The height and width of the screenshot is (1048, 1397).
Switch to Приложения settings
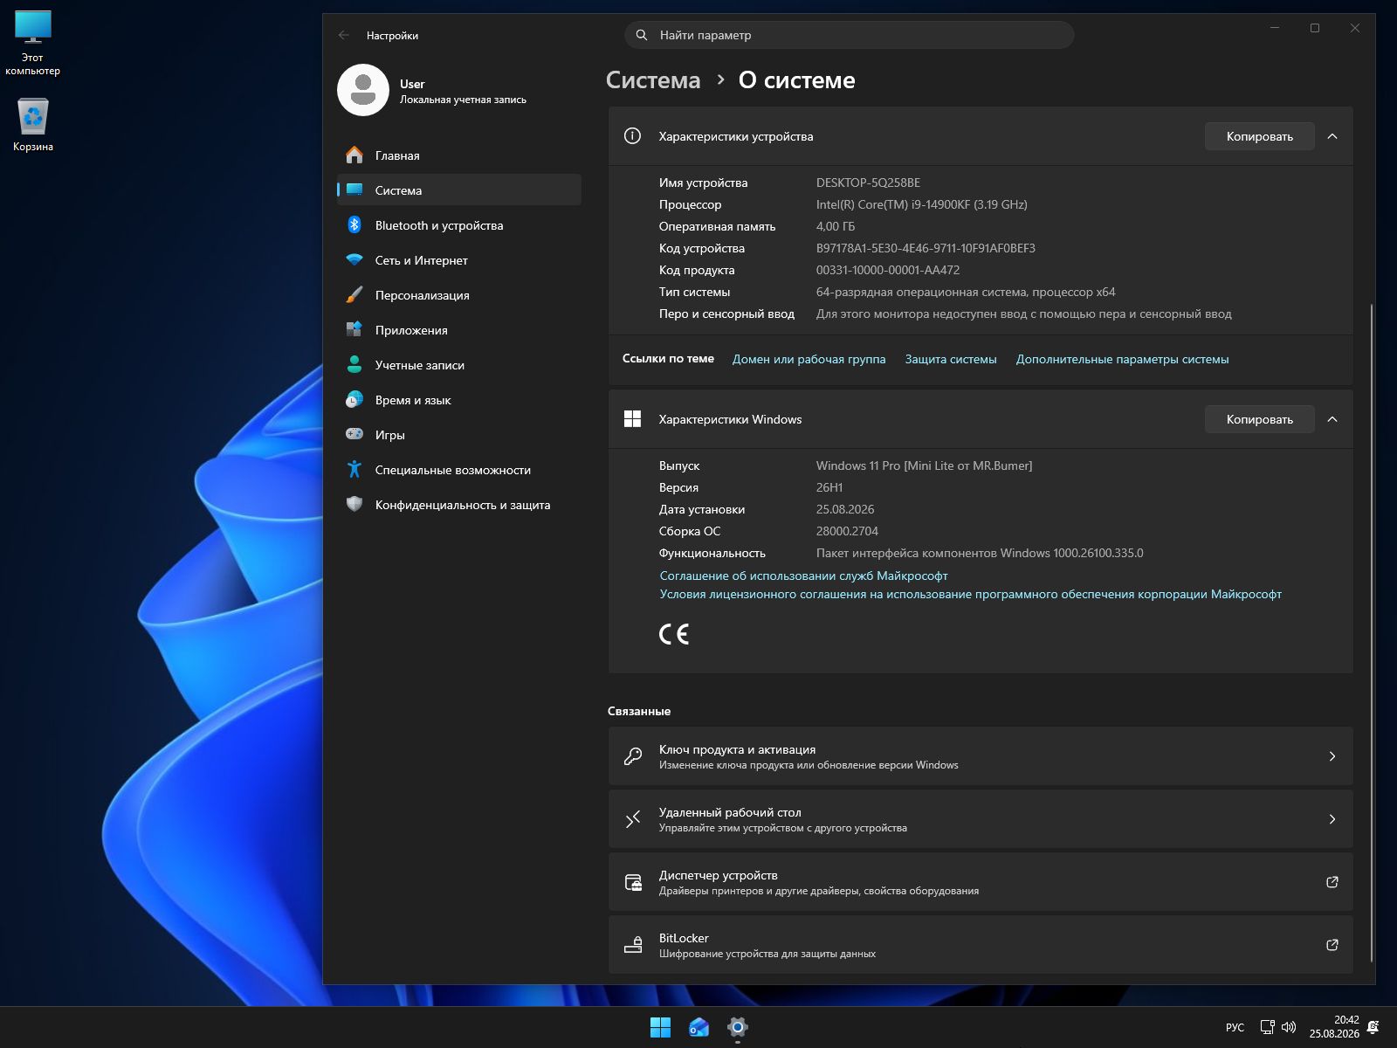pos(459,330)
